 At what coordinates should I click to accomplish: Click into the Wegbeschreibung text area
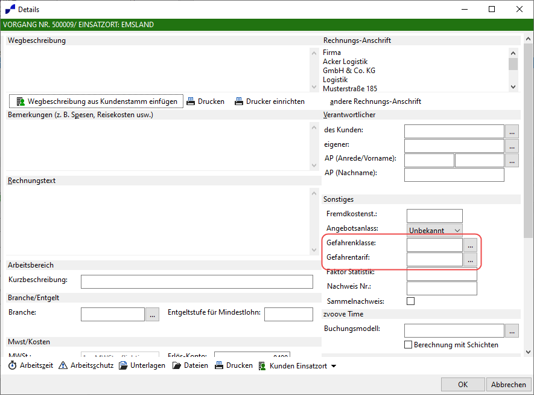[157, 69]
